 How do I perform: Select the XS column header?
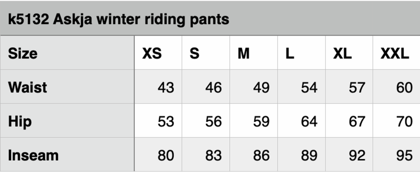(152, 54)
